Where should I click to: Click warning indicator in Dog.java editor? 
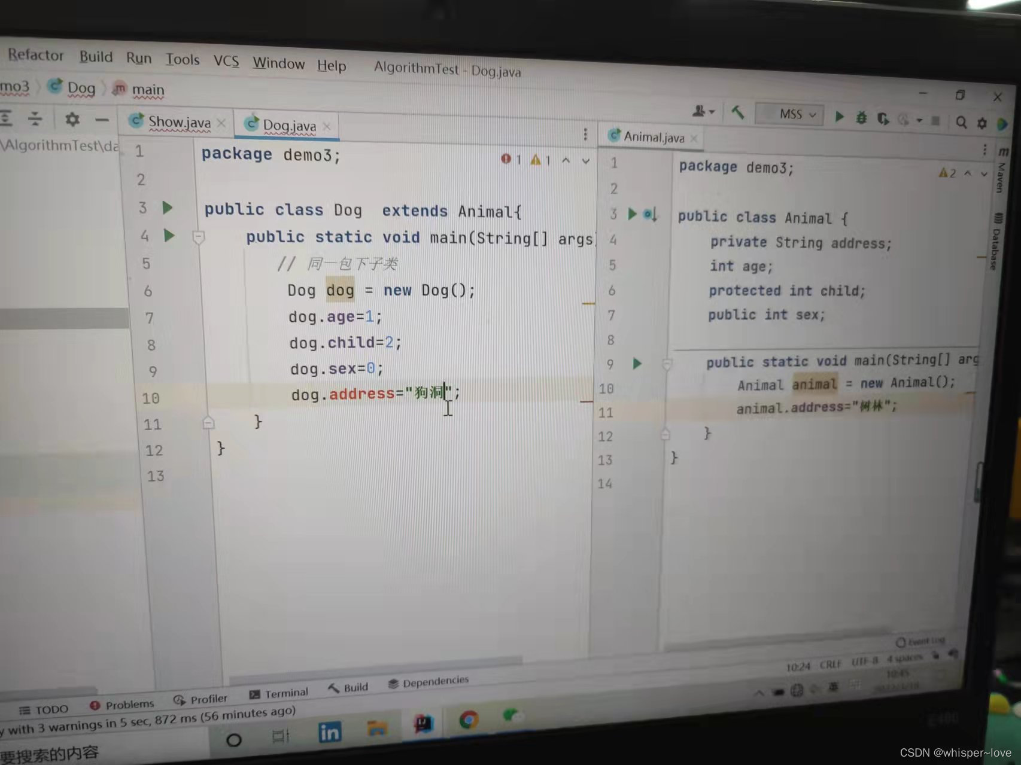(x=540, y=160)
